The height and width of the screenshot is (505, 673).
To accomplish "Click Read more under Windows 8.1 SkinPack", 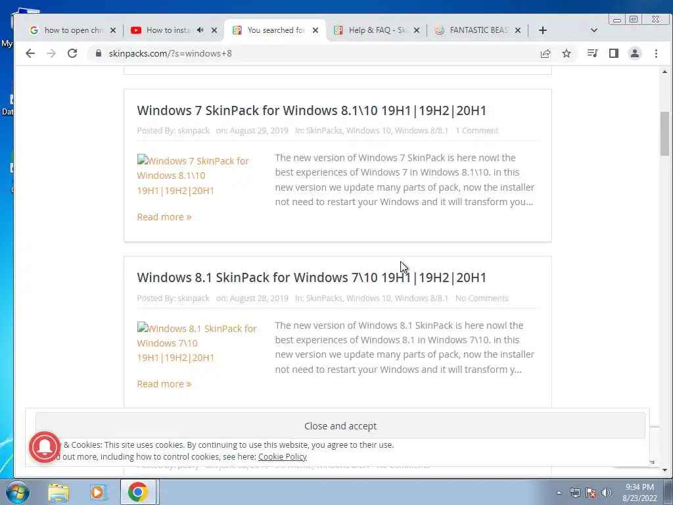I will tap(164, 384).
